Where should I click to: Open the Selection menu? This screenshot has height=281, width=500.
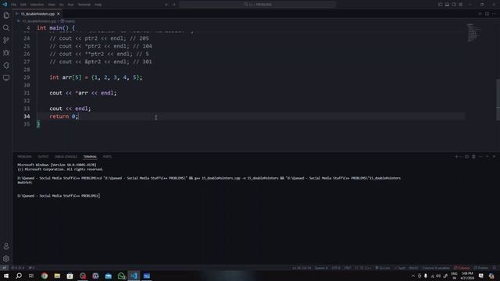pos(37,5)
